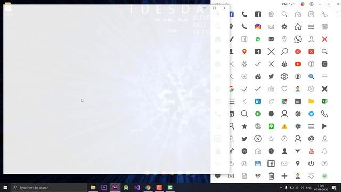Open File Explorer from the taskbar

click(x=93, y=187)
